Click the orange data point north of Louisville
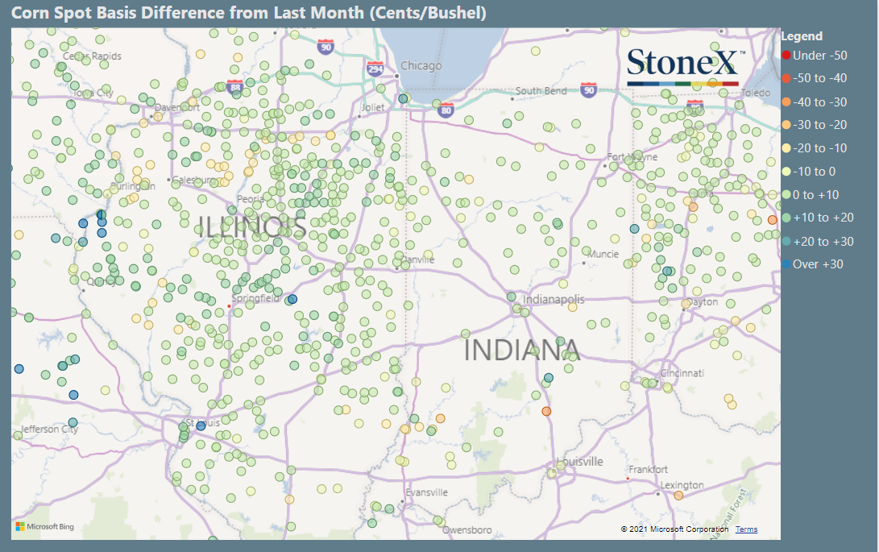 [546, 412]
